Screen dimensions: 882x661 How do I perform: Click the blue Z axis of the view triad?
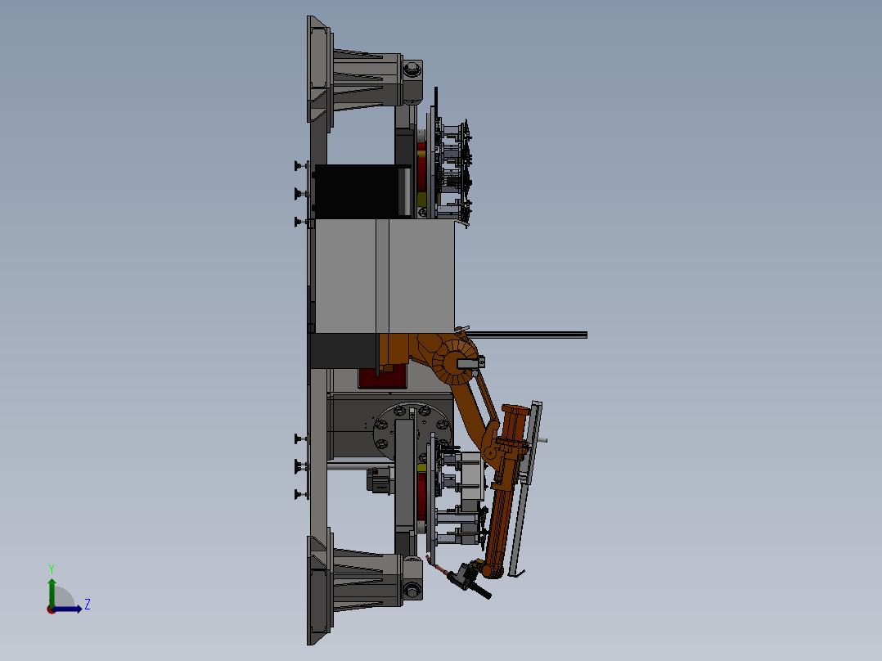[69, 609]
